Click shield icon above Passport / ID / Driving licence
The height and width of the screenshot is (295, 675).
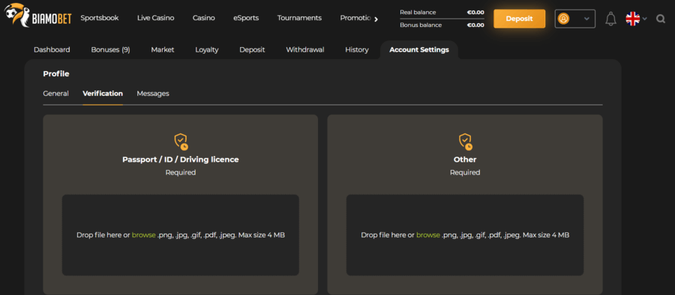[181, 142]
